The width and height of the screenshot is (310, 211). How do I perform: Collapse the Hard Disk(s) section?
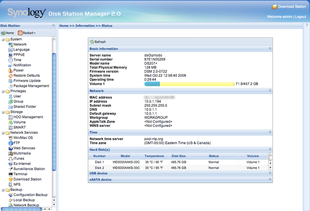270,149
